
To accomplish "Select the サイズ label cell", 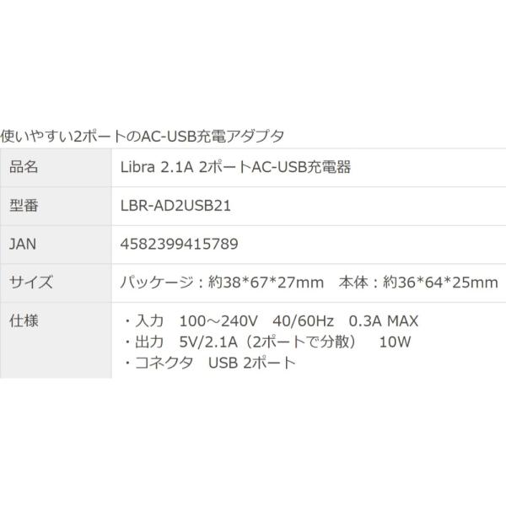I will pos(56,283).
